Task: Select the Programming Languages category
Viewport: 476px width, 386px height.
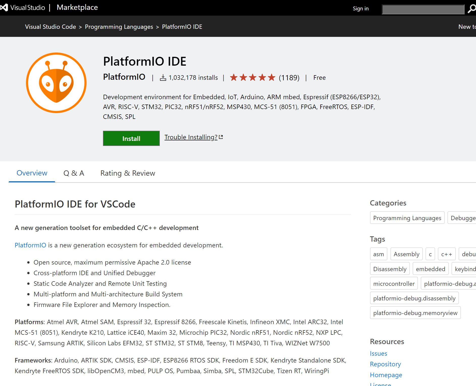Action: [x=407, y=218]
